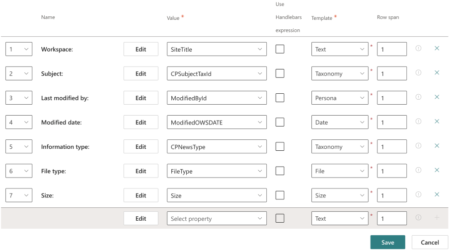The height and width of the screenshot is (252, 451).
Task: Remove the Workspace row with X icon
Action: pos(437,48)
